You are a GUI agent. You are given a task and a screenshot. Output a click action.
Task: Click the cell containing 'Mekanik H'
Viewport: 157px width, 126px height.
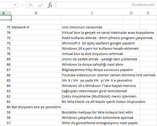(x=36, y=27)
